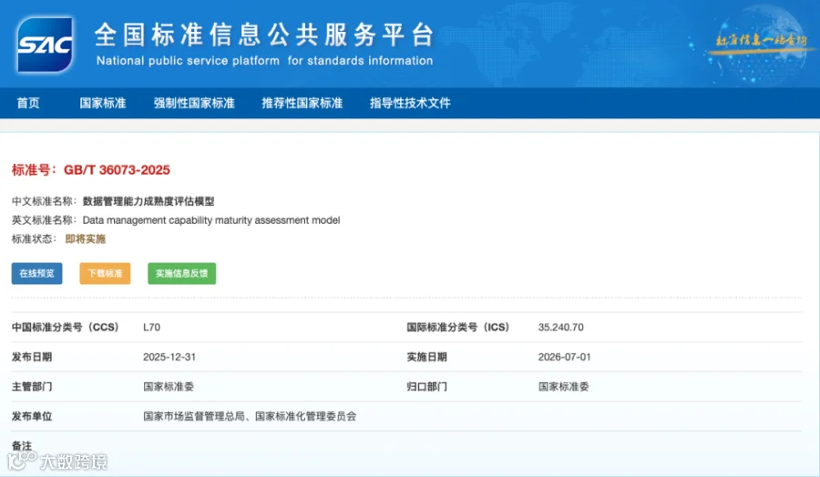Click the golden calligraphy slogan banner
The height and width of the screenshot is (477, 820).
[761, 41]
